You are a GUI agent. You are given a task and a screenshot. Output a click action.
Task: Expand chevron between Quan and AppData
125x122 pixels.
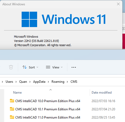click(x=30, y=82)
